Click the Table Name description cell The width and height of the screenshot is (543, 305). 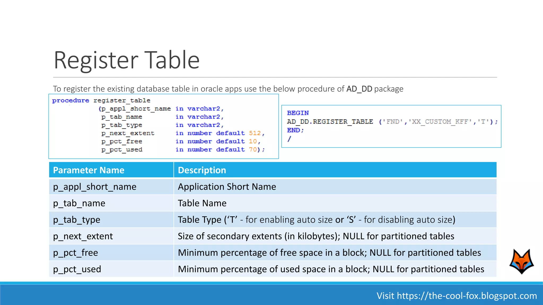point(202,203)
